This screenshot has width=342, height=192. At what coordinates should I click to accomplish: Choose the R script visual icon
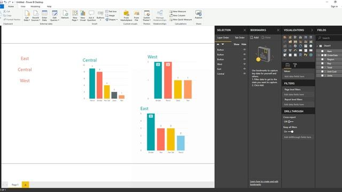tap(300, 55)
